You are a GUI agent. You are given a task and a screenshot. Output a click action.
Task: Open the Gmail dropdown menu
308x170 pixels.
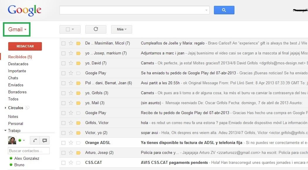pyautogui.click(x=17, y=30)
